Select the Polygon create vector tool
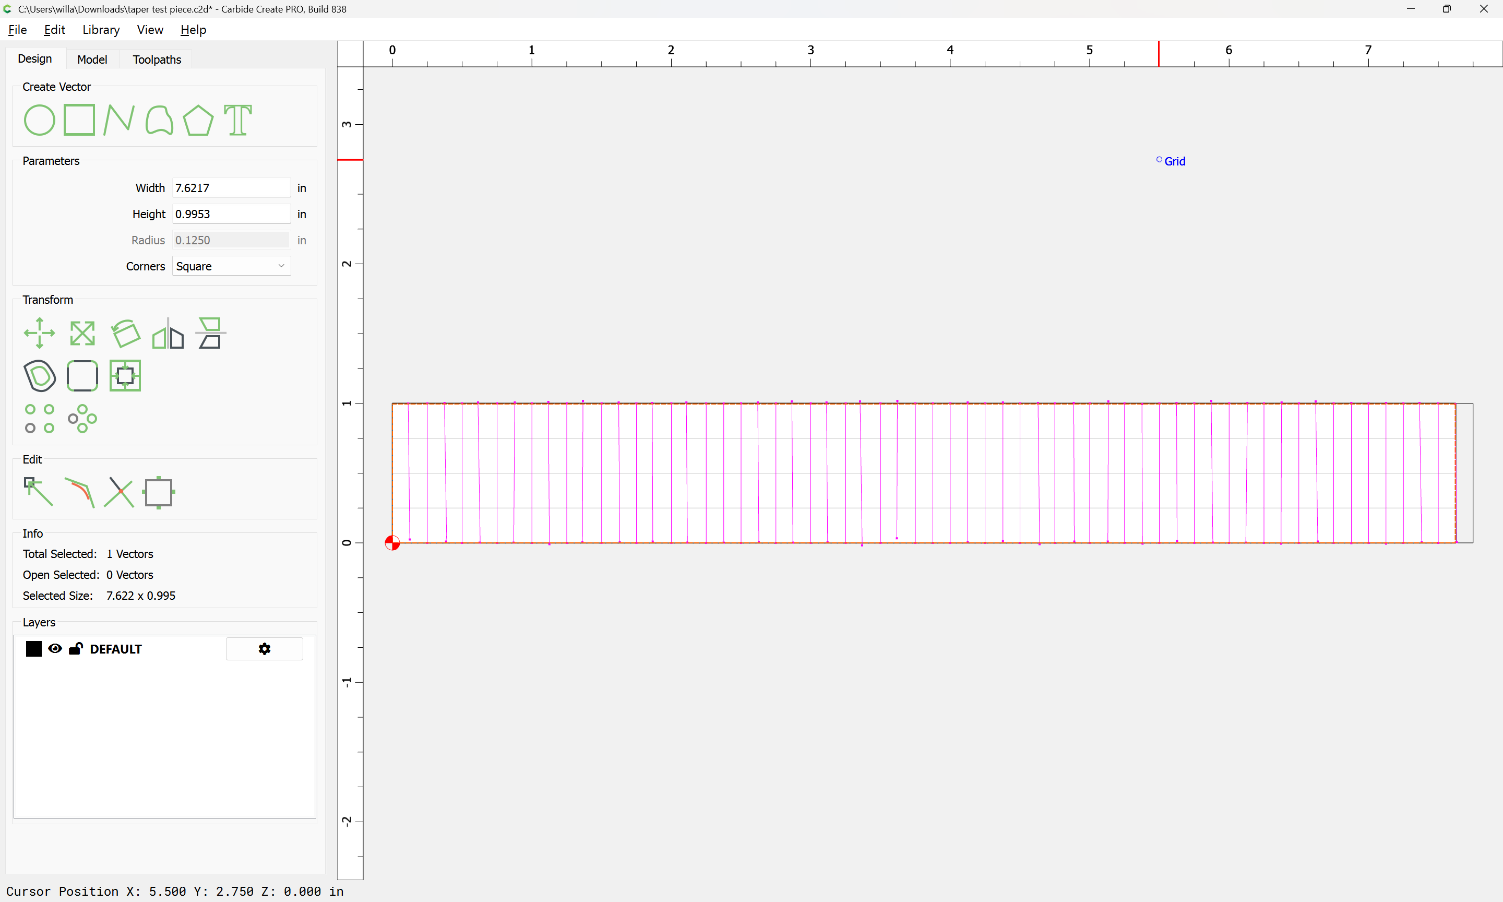 (x=198, y=120)
